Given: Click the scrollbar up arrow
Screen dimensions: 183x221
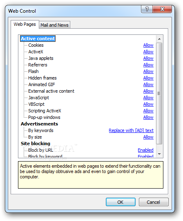Looking at the screenshot, I should pyautogui.click(x=159, y=39).
